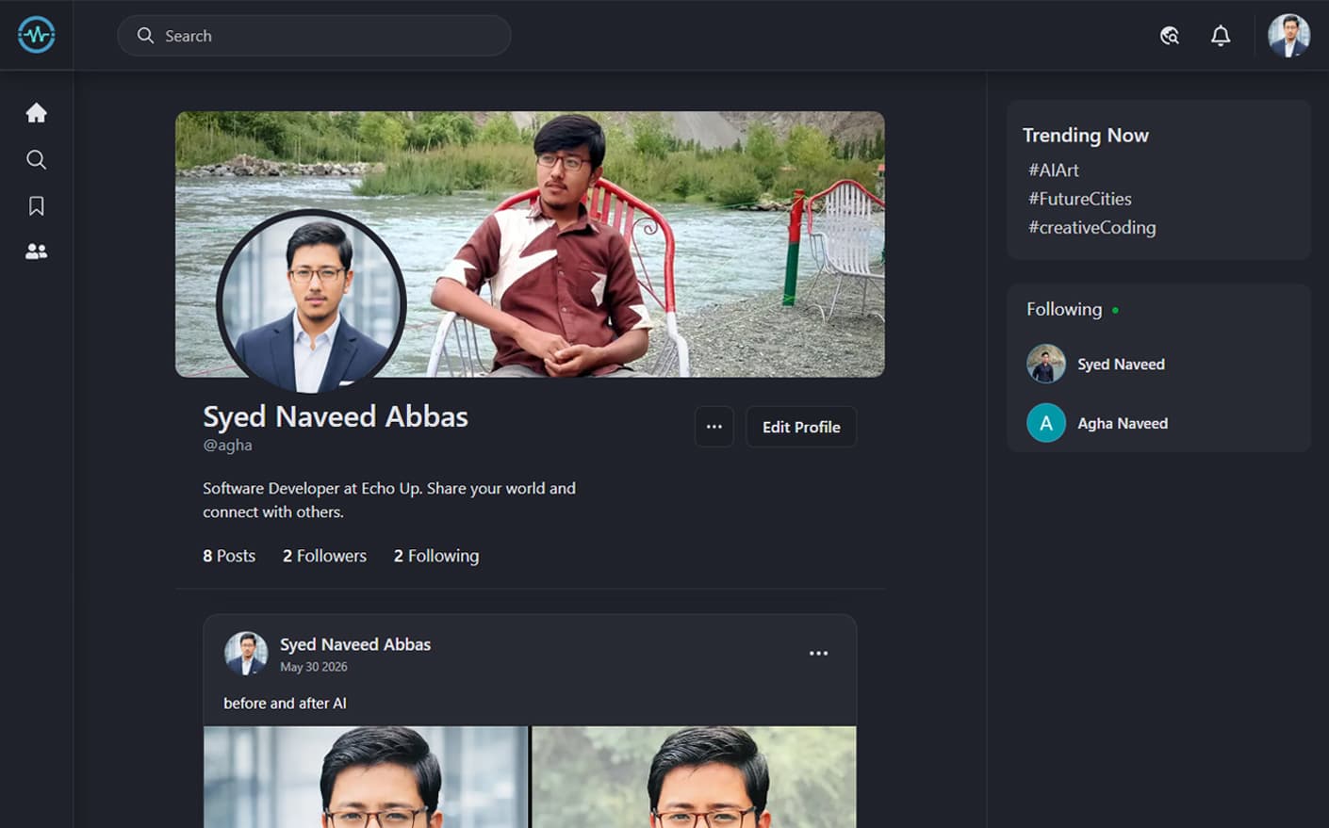Go to Home in the sidebar
This screenshot has height=828, width=1329.
[37, 113]
